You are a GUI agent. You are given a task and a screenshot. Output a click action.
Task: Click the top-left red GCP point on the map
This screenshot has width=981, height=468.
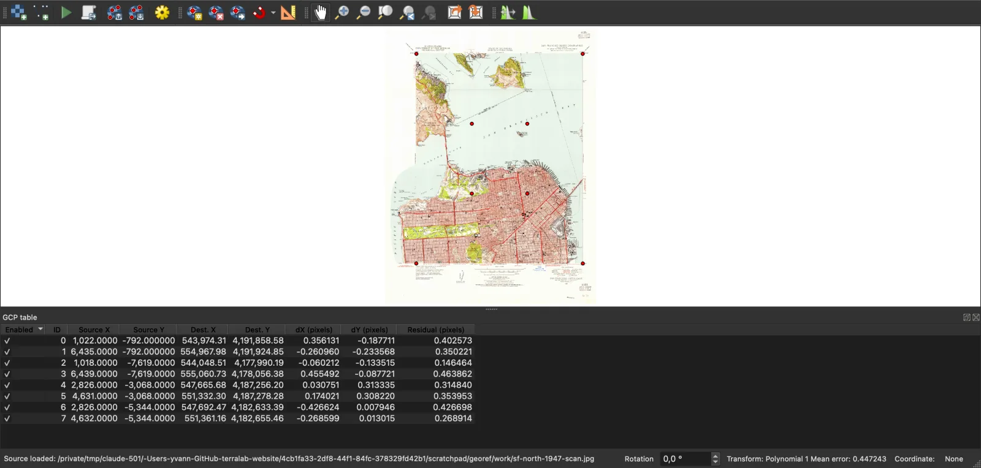pyautogui.click(x=416, y=54)
